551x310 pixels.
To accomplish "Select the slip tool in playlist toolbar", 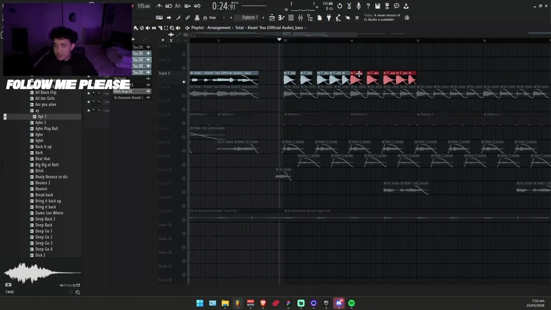I will [x=154, y=28].
